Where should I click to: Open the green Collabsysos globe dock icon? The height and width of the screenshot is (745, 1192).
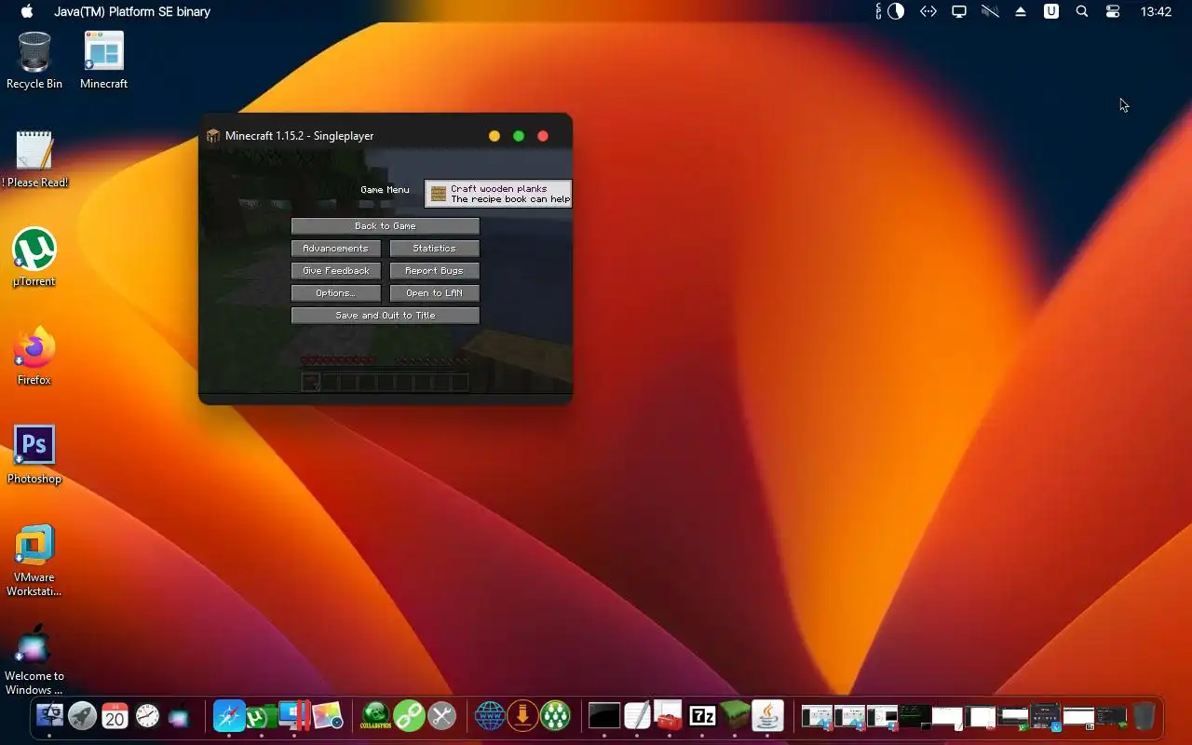coord(376,716)
